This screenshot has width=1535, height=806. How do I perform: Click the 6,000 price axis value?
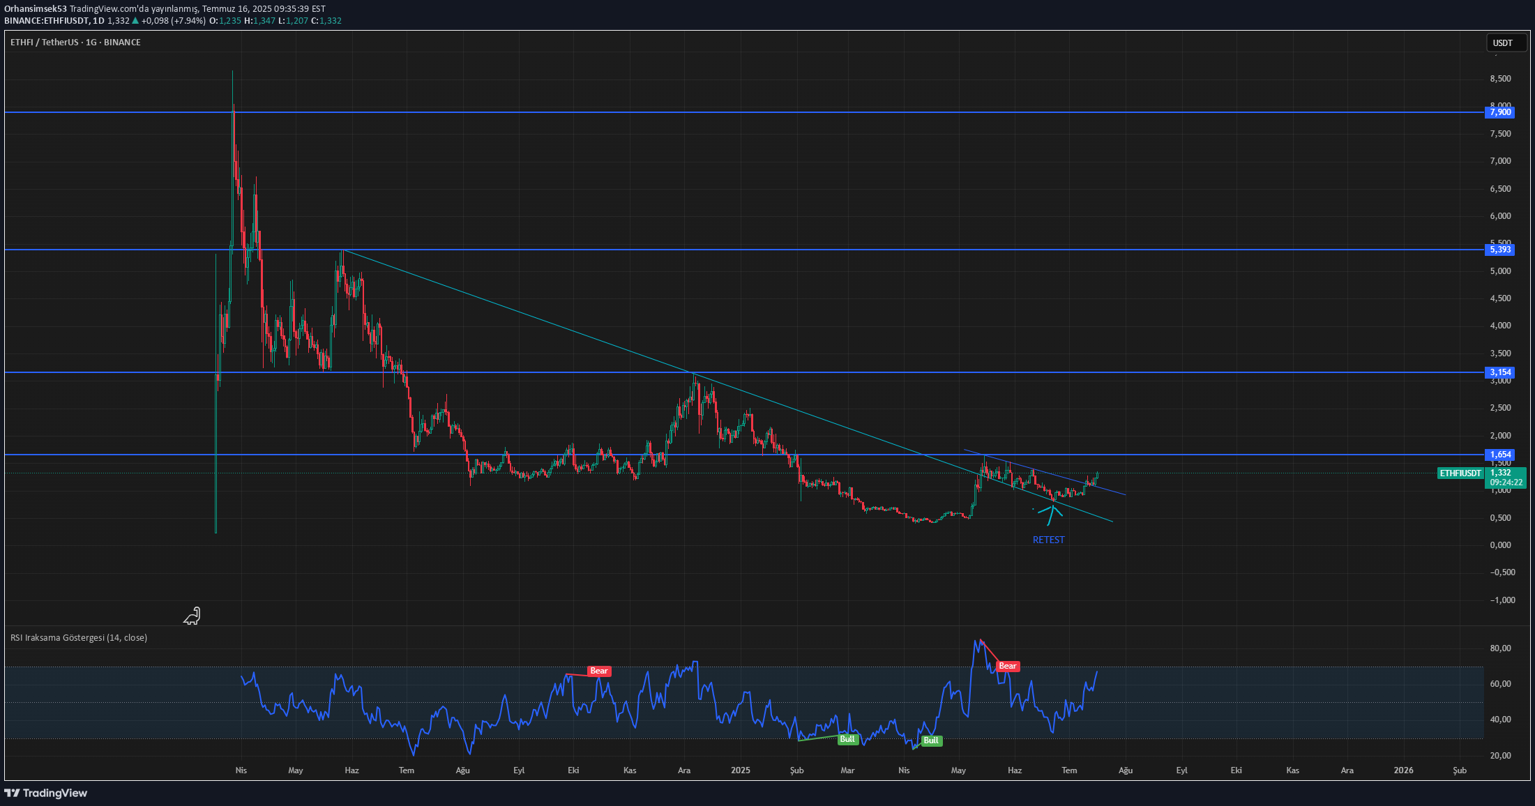1501,216
